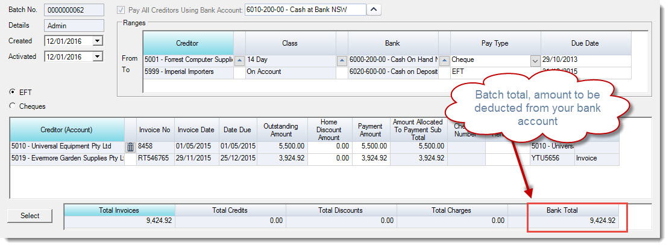Click the 29/10/2013 due date cell
The image size is (669, 247).
[586, 61]
